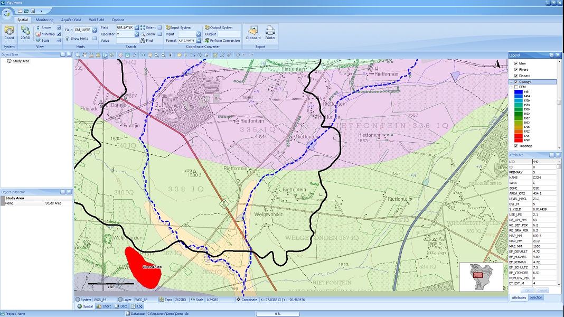Click the Search Value input field

pyautogui.click(x=127, y=40)
